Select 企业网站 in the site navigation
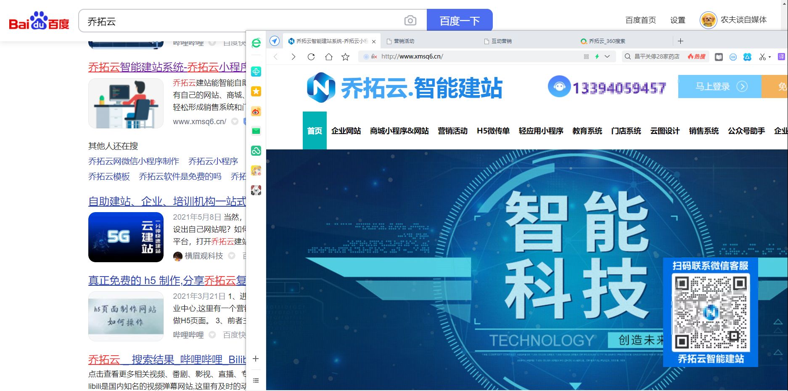 click(346, 131)
